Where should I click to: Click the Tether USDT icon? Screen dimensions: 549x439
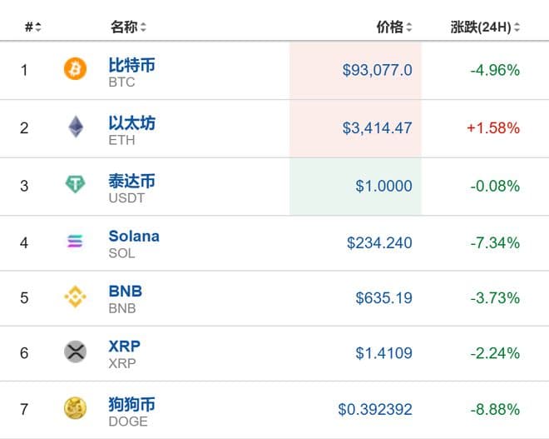coord(75,185)
